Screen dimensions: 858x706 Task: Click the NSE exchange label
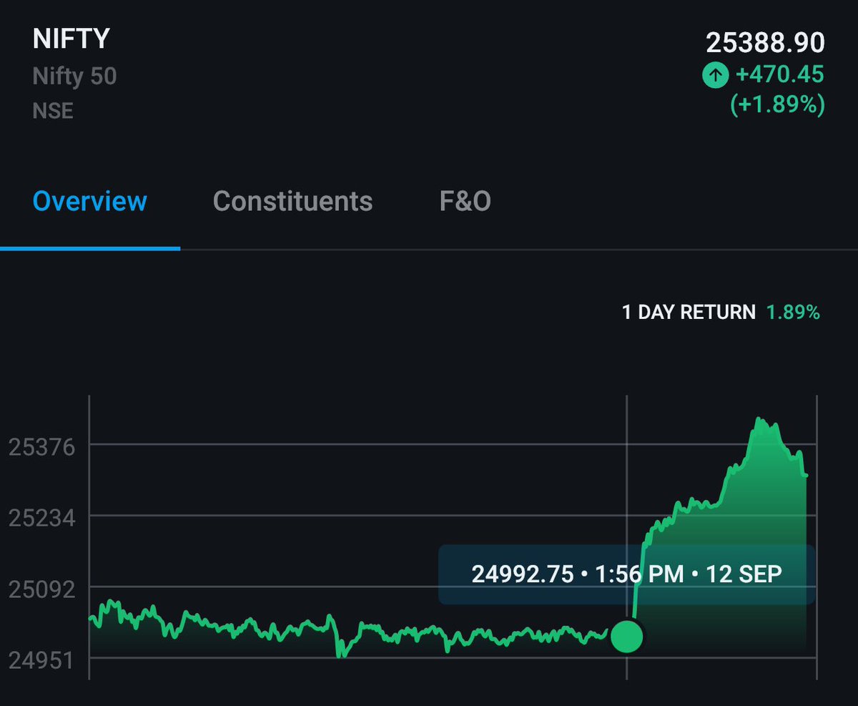(53, 111)
